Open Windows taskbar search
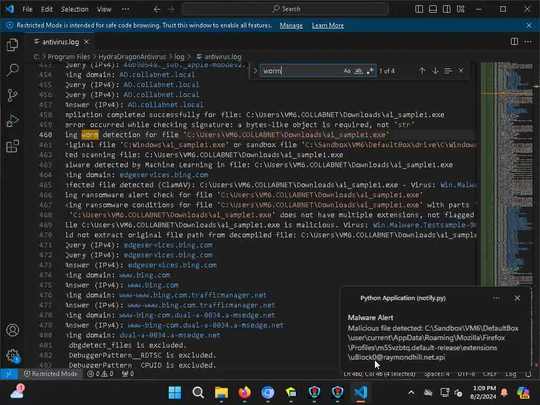Screen dimensions: 540x405 point(198,392)
